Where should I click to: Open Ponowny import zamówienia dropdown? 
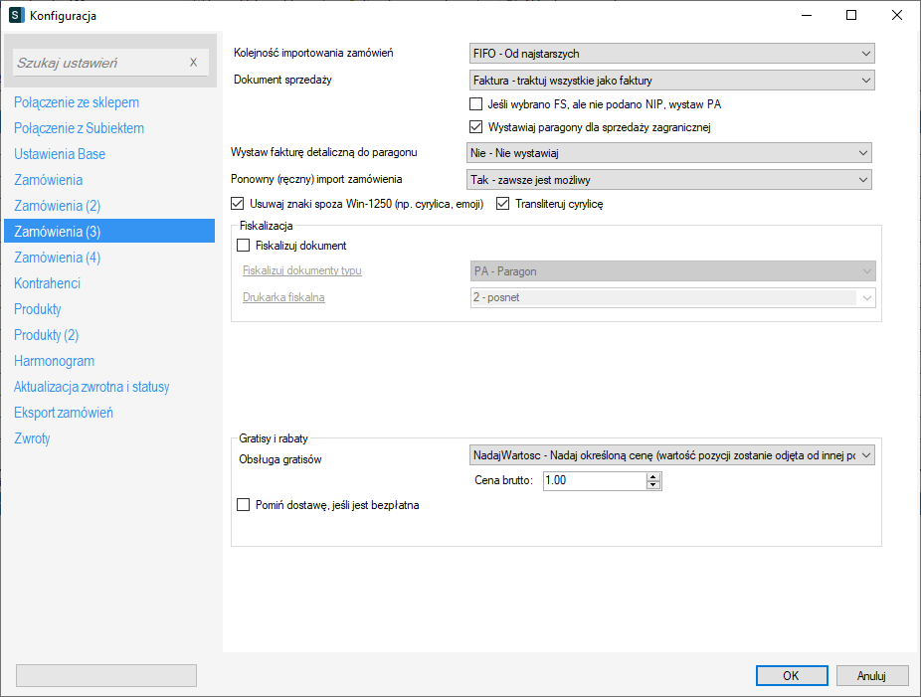click(668, 180)
